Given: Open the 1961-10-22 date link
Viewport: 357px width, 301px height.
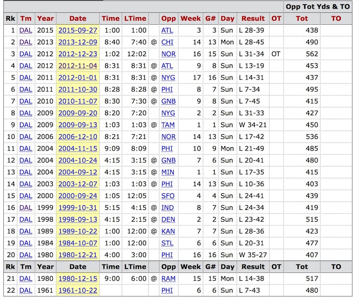Looking at the screenshot, I should point(78,291).
